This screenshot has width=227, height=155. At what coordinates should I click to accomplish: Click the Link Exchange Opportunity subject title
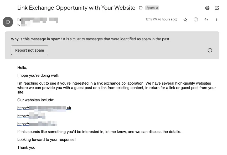coord(76,8)
